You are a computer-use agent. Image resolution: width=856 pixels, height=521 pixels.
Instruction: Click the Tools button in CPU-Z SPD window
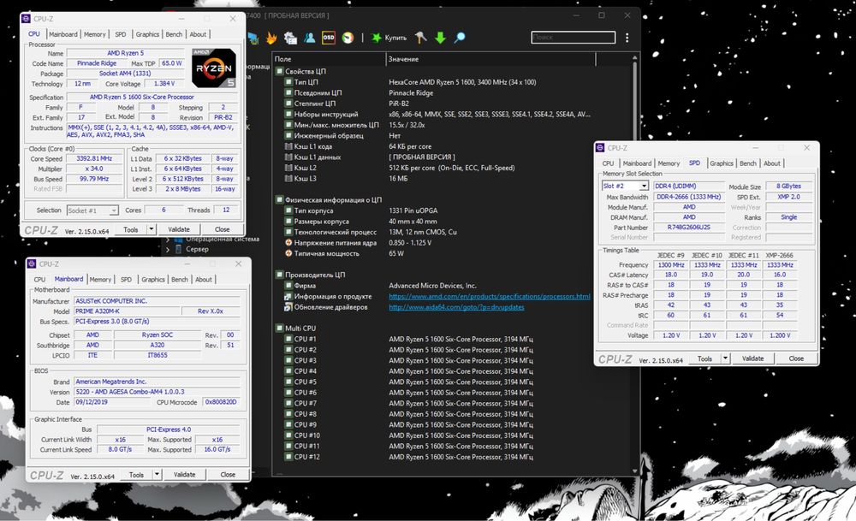coord(704,358)
